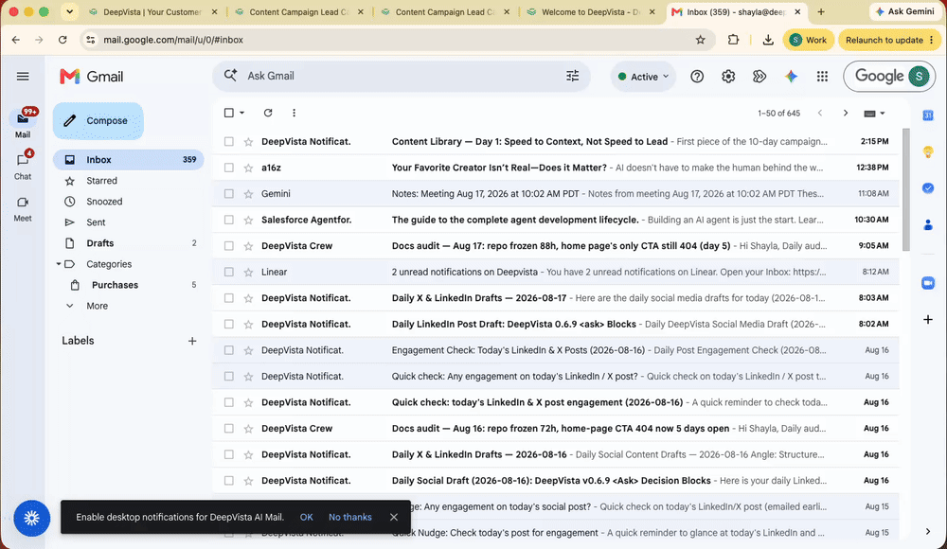Check the Linear email checkbox
Image resolution: width=947 pixels, height=549 pixels.
229,273
